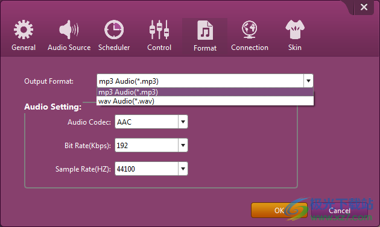Select the Skin t-shirt icon
Viewport: 380px width, 227px height.
click(295, 30)
